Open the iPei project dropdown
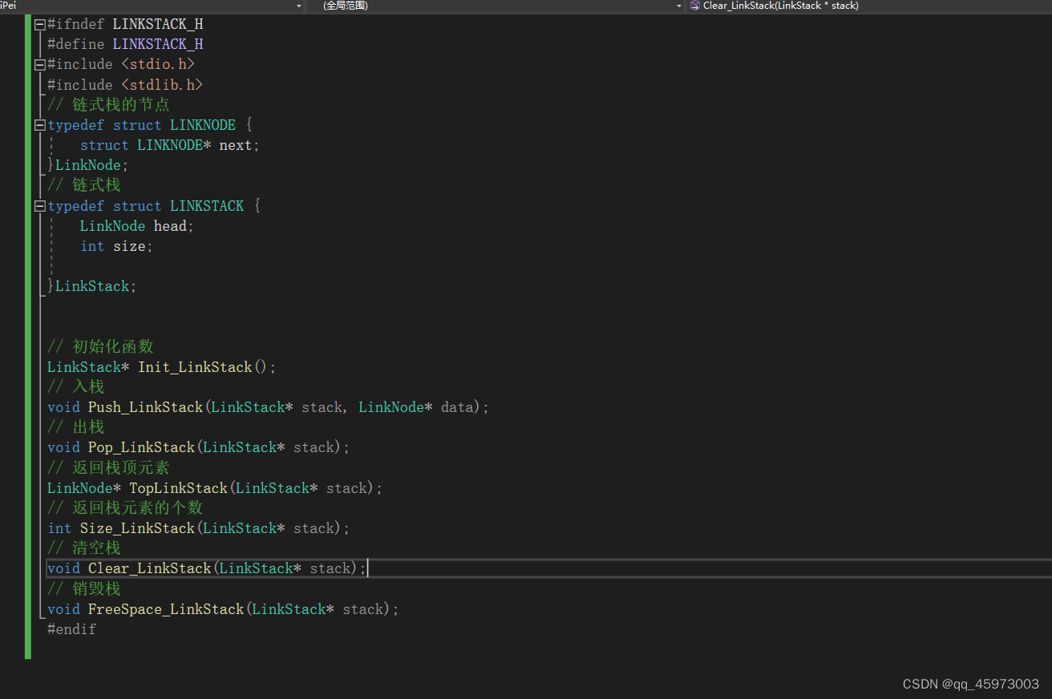Image resolution: width=1052 pixels, height=699 pixels. [x=152, y=6]
